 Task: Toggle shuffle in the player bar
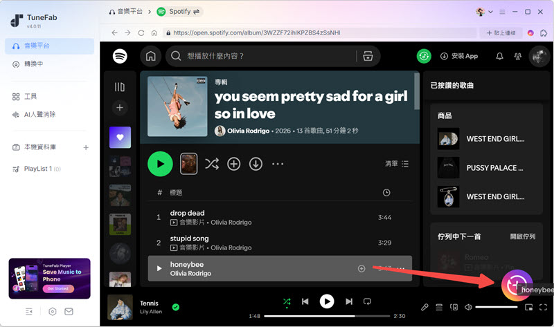[287, 301]
